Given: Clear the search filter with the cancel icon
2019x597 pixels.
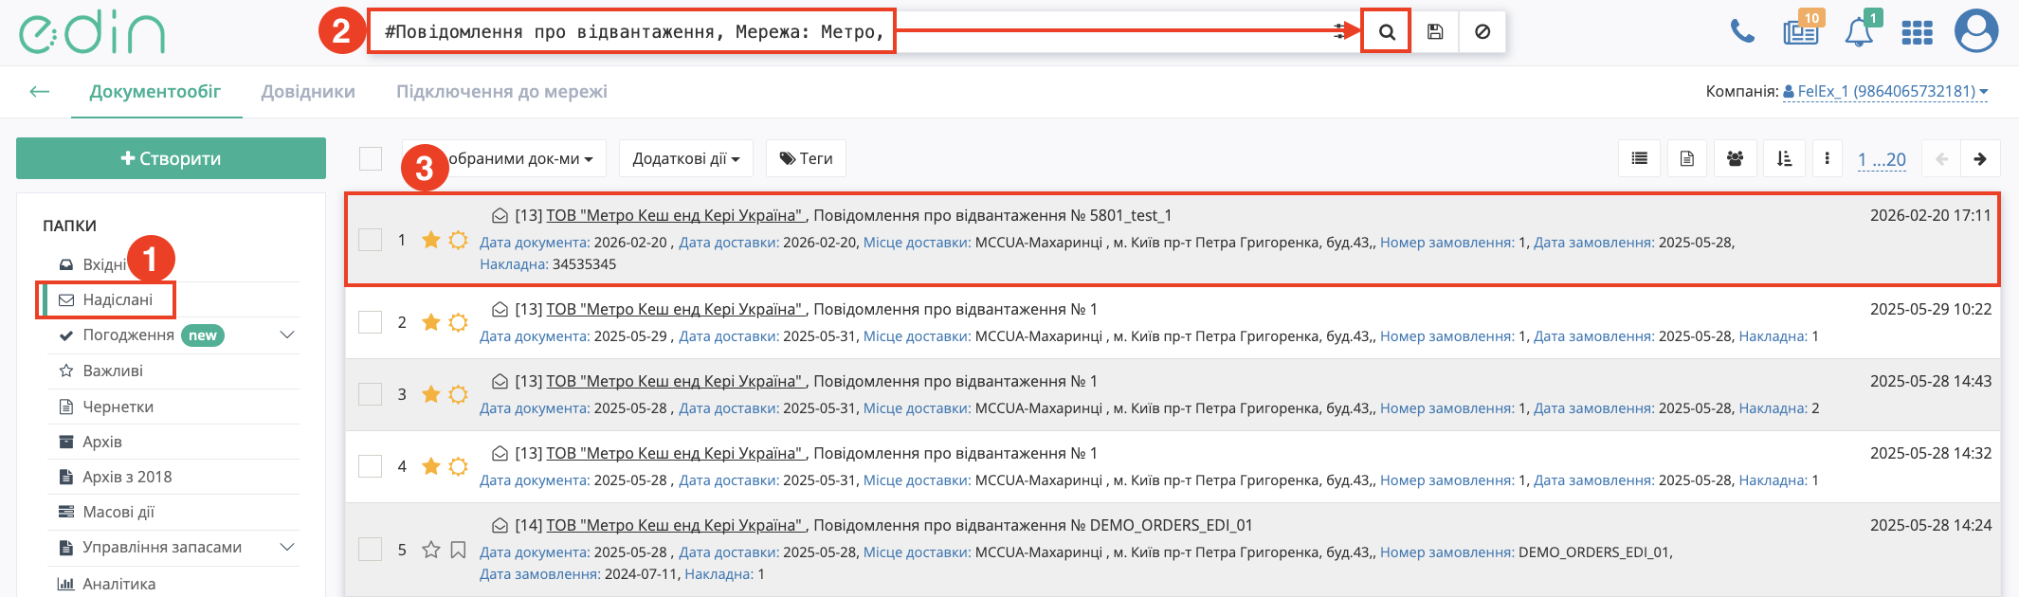Looking at the screenshot, I should pyautogui.click(x=1482, y=31).
